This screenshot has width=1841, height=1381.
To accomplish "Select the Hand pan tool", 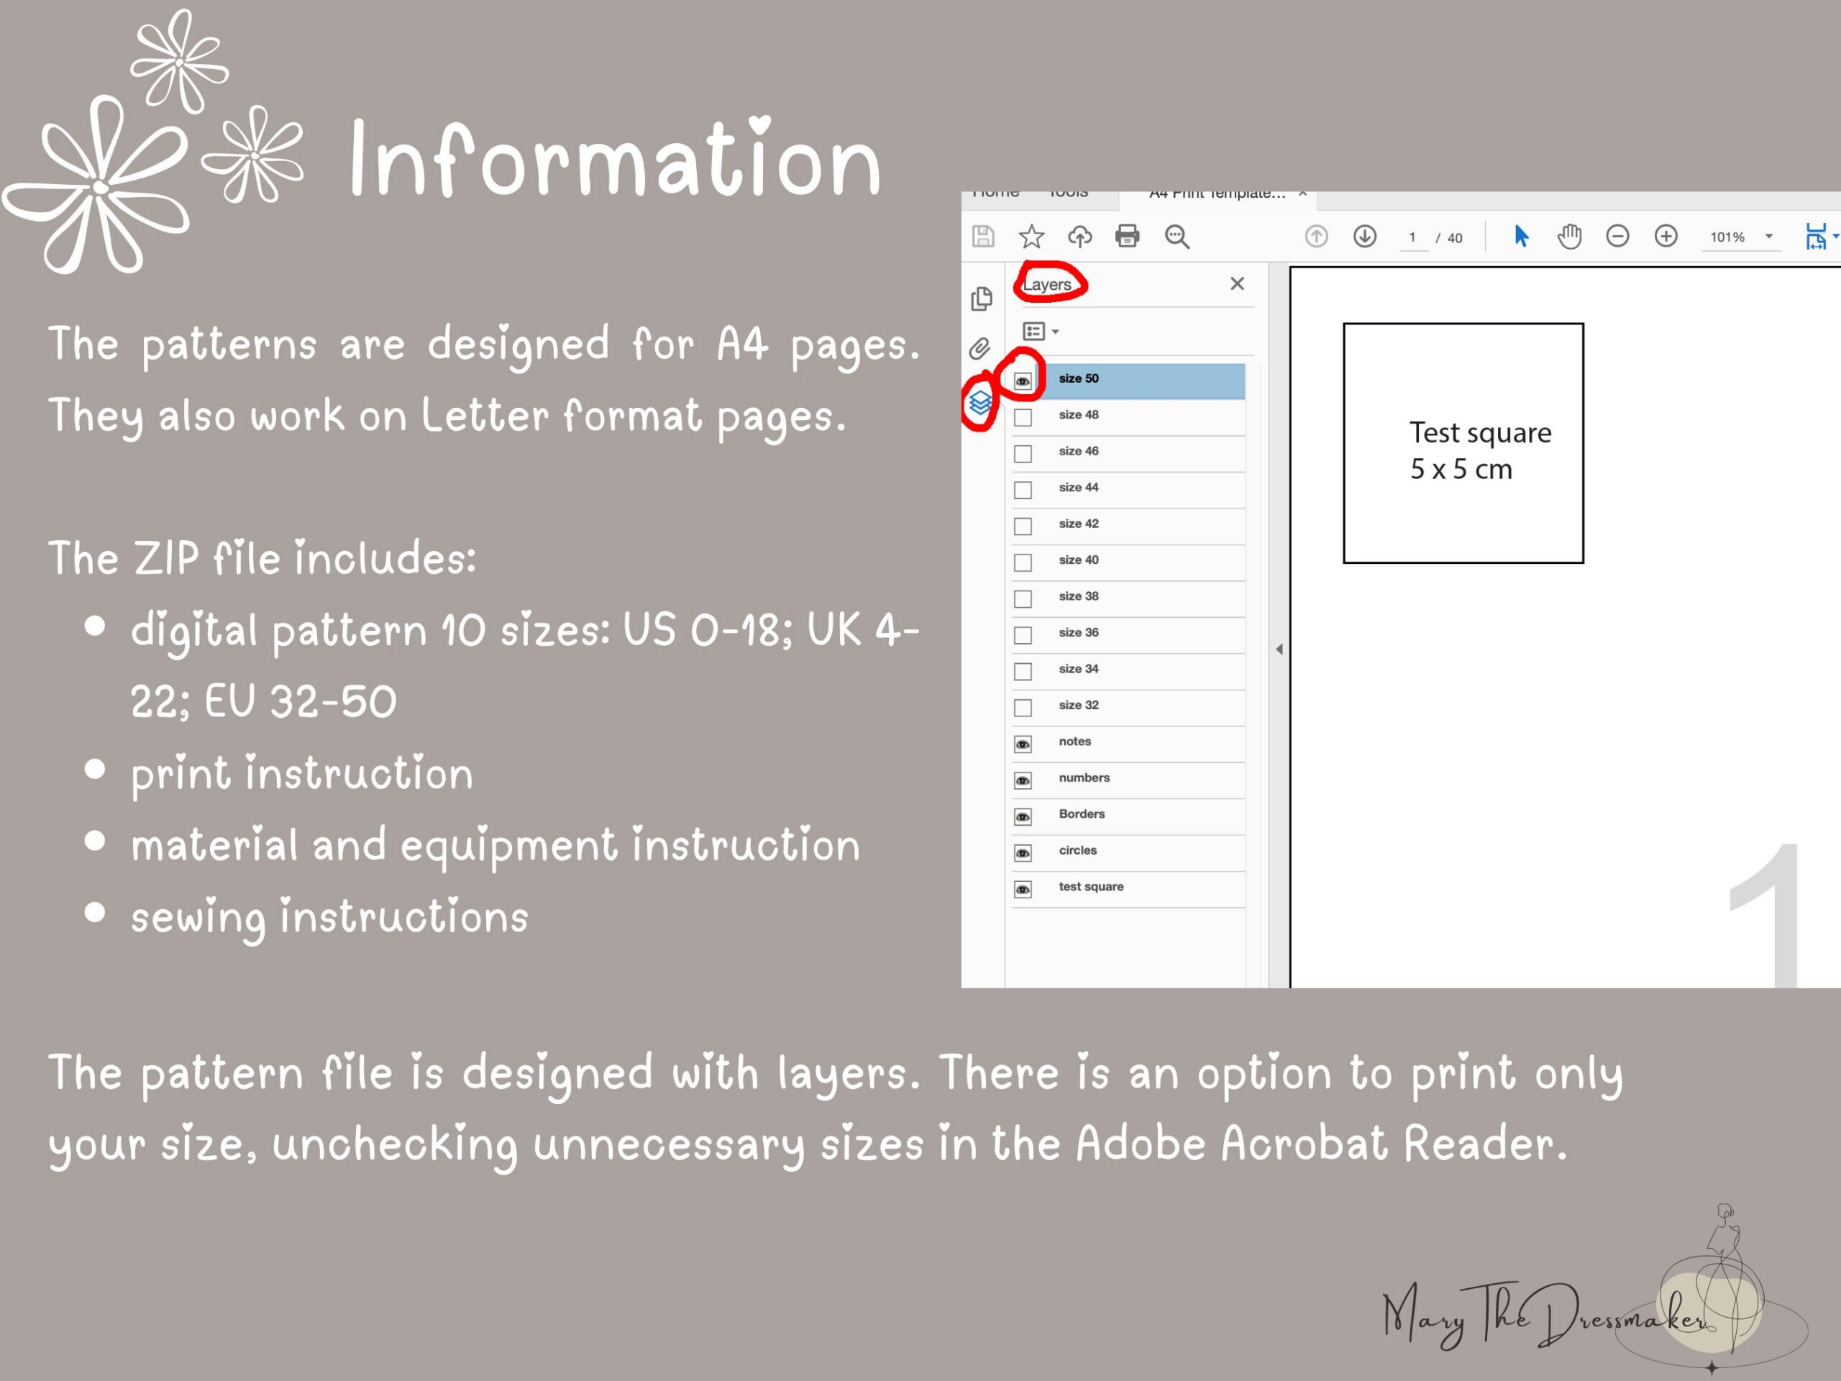I will [x=1569, y=237].
